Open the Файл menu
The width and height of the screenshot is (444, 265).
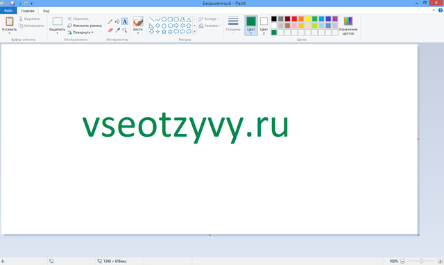tap(8, 10)
